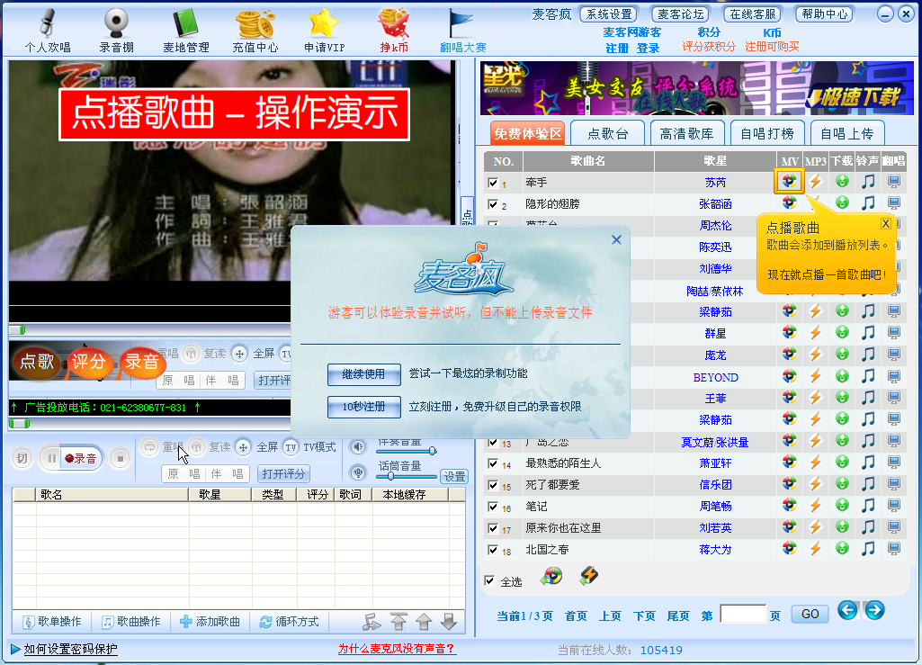Click MP3 lightning icon for 牵手
922x665 pixels.
[815, 181]
